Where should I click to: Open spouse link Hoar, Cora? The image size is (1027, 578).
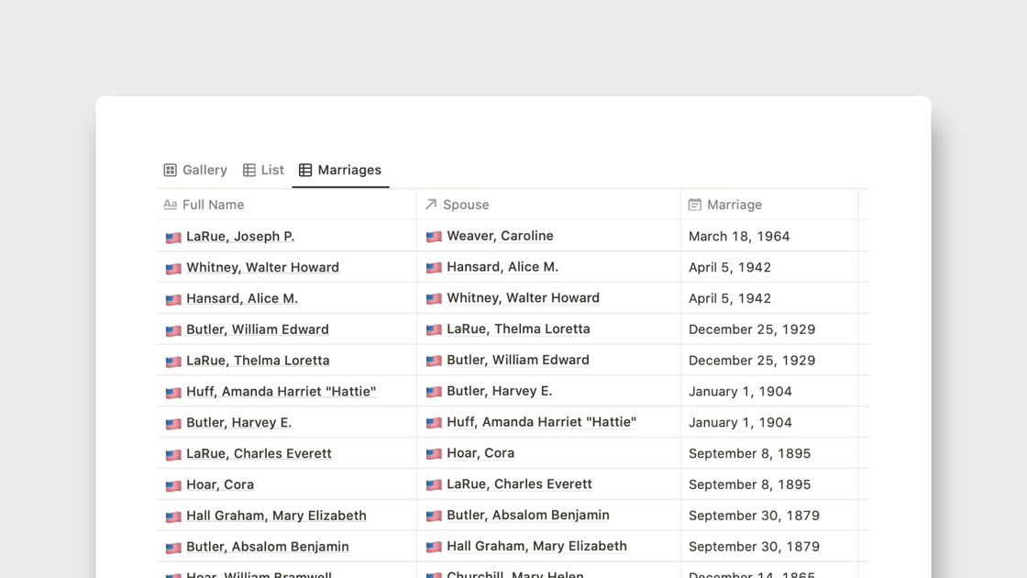pyautogui.click(x=480, y=453)
